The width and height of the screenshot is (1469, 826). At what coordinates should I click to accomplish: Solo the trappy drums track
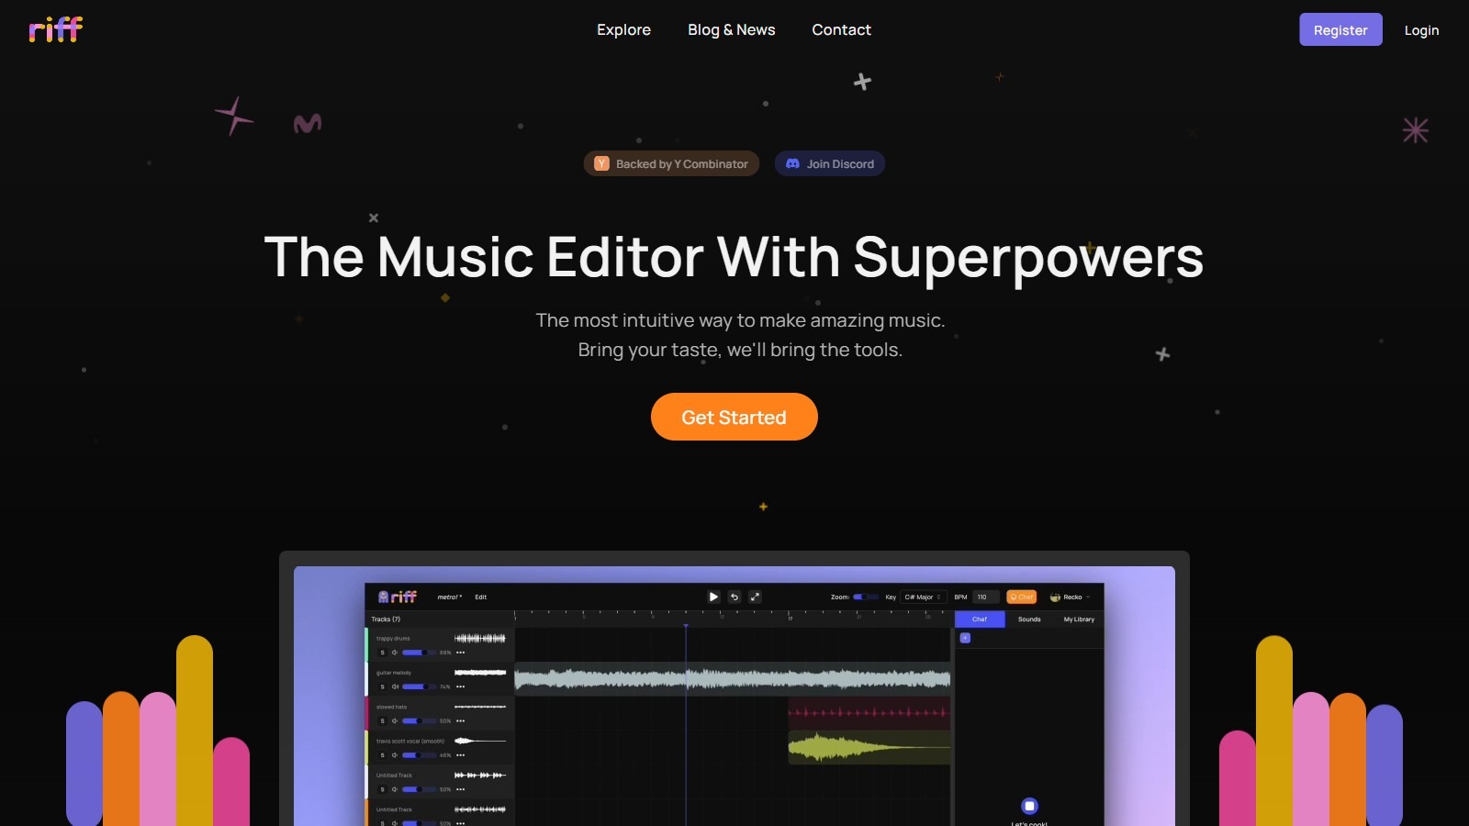click(x=383, y=653)
